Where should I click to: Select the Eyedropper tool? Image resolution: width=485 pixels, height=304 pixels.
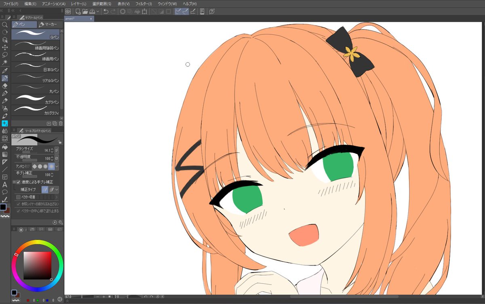tap(5, 70)
